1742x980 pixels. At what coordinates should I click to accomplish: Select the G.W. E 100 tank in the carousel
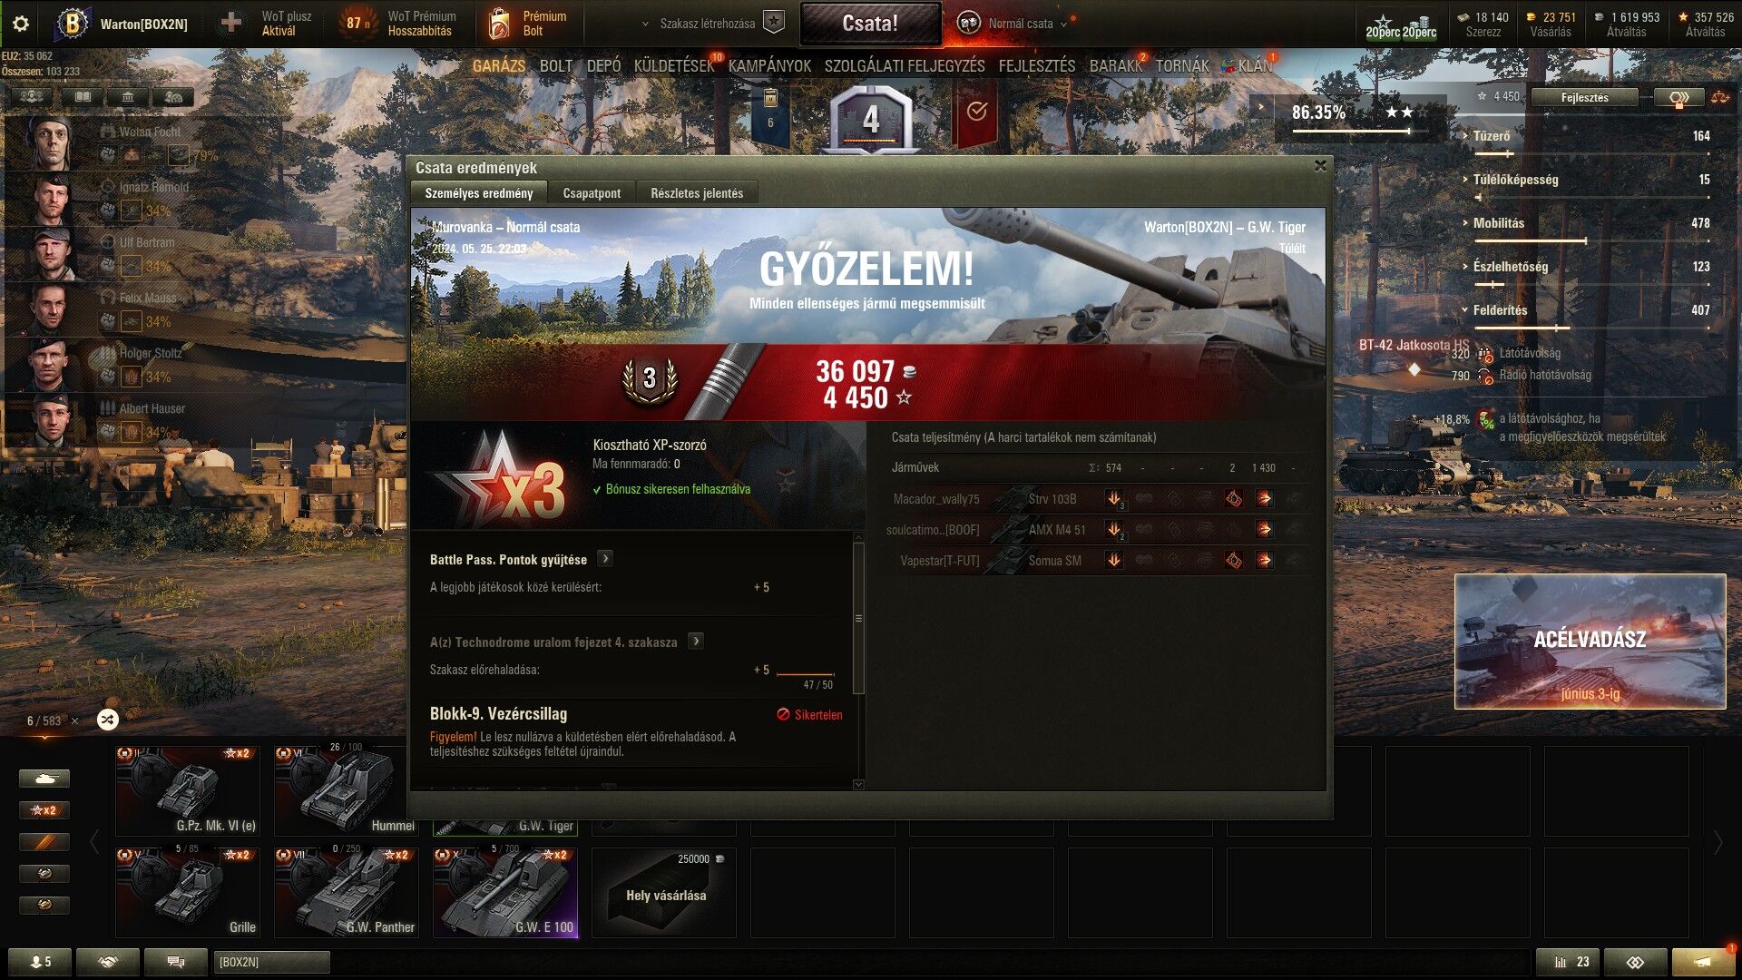pos(505,892)
